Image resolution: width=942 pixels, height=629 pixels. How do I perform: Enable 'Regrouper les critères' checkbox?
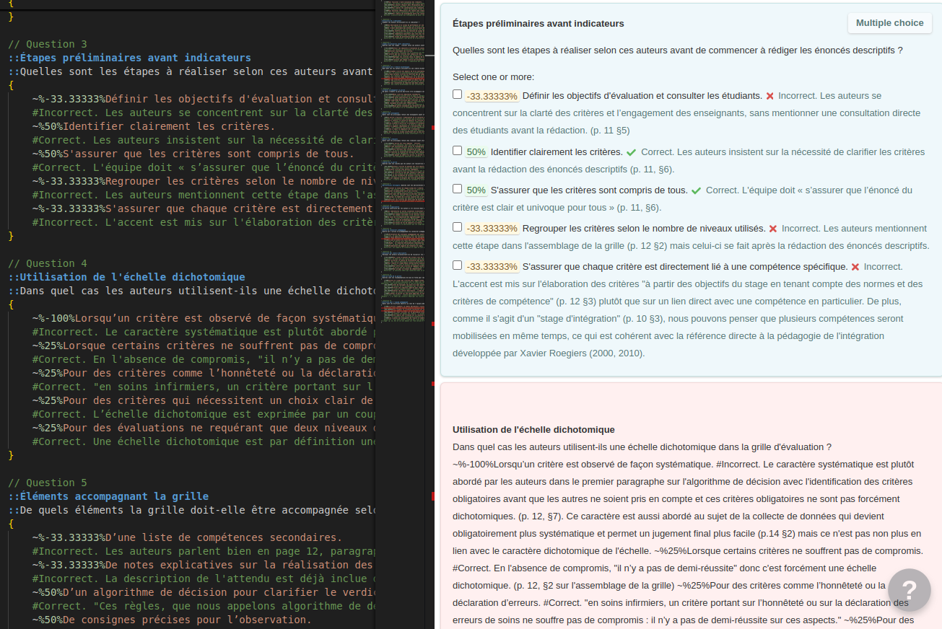(x=457, y=227)
